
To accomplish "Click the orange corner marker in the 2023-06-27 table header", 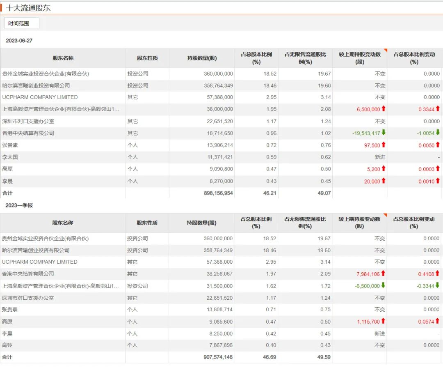I will click(385, 51).
